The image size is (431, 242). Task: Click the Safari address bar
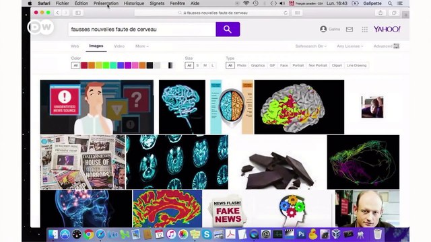click(211, 13)
